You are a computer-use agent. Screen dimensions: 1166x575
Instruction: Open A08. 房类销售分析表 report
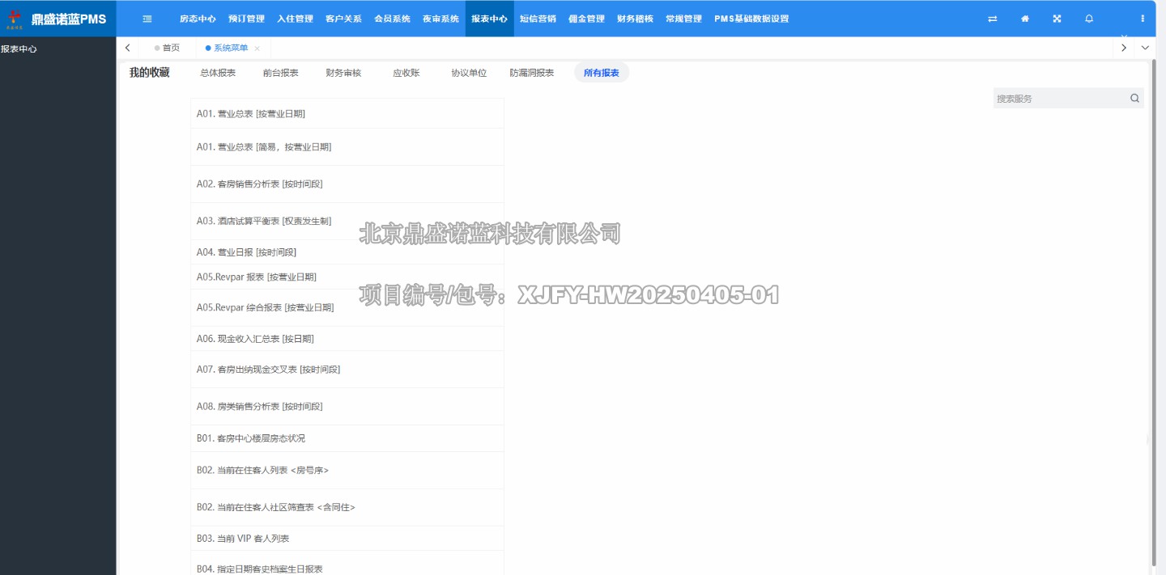347,407
